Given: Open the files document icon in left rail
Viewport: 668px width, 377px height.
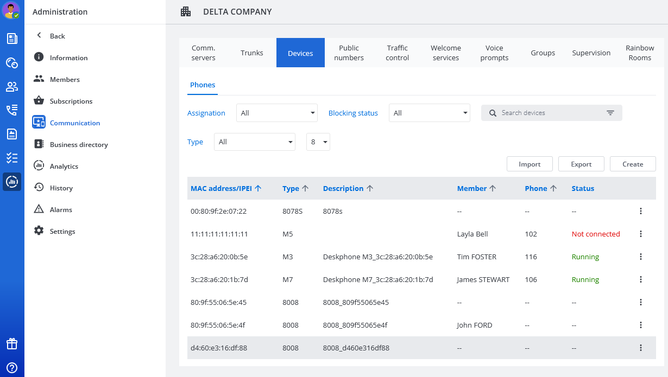Looking at the screenshot, I should tap(12, 134).
